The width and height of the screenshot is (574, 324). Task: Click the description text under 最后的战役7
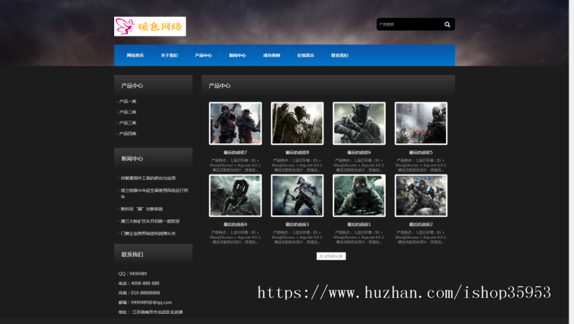tap(235, 165)
